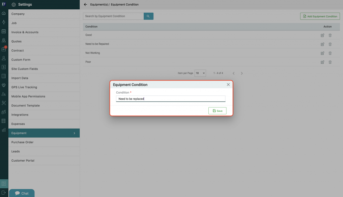Go to previous page of conditions
343x197 pixels.
click(233, 73)
